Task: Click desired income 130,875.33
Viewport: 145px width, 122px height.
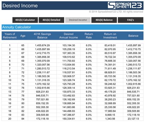Action: [x=69, y=92]
